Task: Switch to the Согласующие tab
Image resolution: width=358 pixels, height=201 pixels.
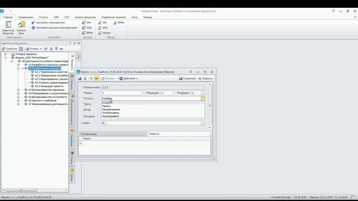Action: coord(113,134)
